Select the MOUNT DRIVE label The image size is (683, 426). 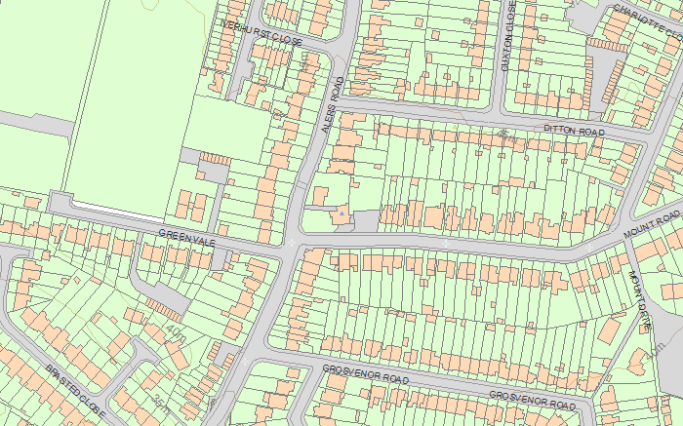(x=640, y=300)
